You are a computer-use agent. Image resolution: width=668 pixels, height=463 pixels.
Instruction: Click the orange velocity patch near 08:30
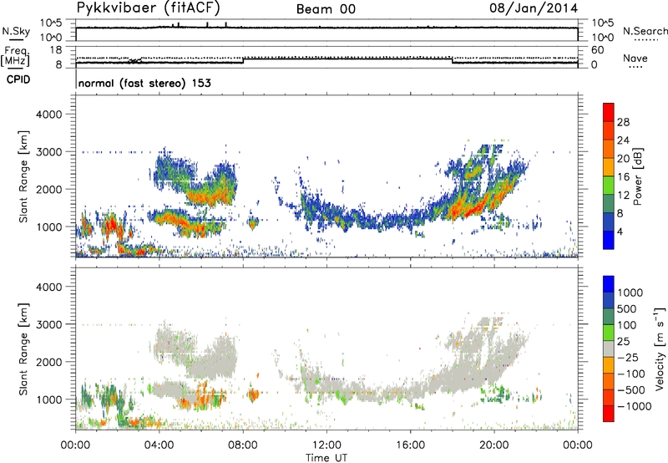pos(253,395)
